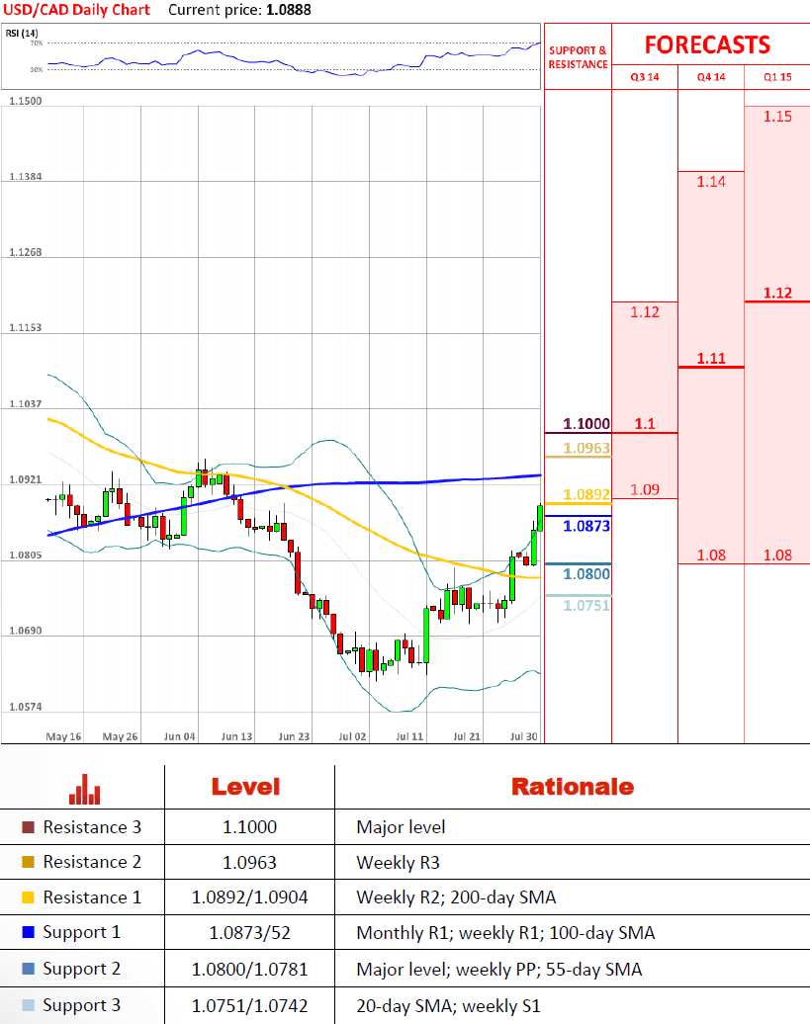Image resolution: width=810 pixels, height=1024 pixels.
Task: Click the 1.0800/1.0781 level cell
Action: tap(249, 969)
